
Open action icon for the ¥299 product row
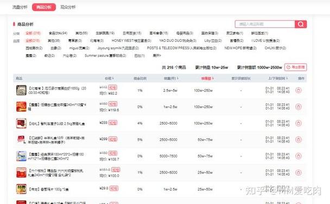299,140
